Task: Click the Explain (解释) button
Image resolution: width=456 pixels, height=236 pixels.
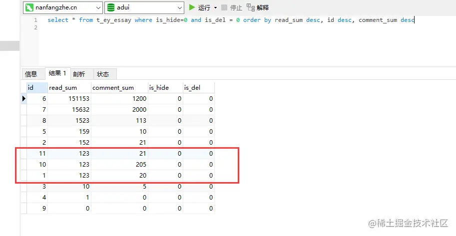Action: [258, 7]
